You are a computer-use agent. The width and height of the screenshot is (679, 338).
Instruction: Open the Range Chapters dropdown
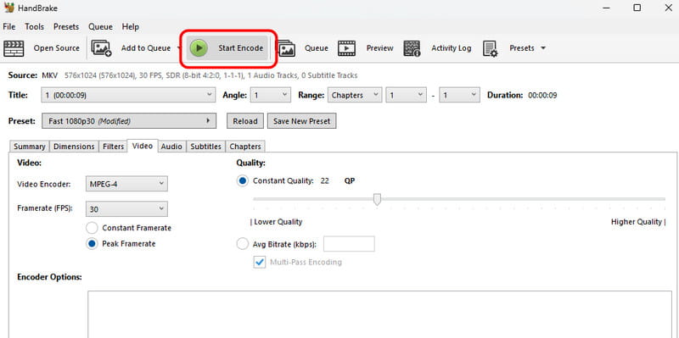coord(355,95)
